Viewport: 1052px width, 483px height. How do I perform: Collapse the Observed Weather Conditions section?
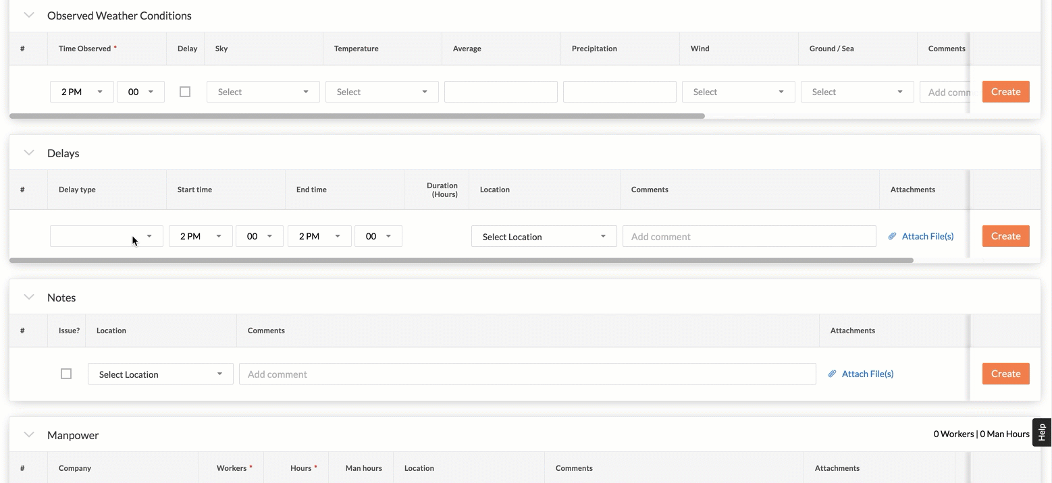pos(29,16)
